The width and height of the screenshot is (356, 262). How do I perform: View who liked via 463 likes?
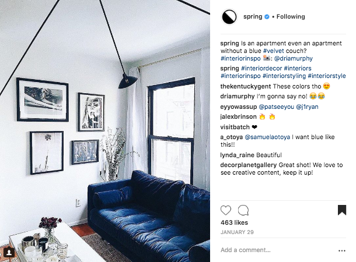[x=234, y=222]
